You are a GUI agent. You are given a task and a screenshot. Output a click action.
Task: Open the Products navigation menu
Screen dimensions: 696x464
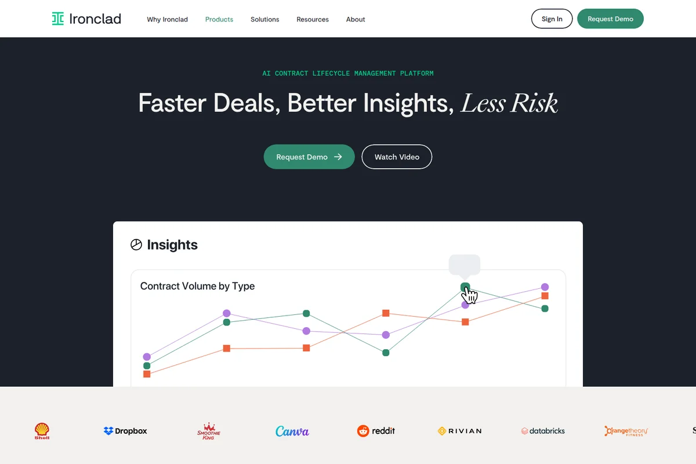(x=219, y=19)
